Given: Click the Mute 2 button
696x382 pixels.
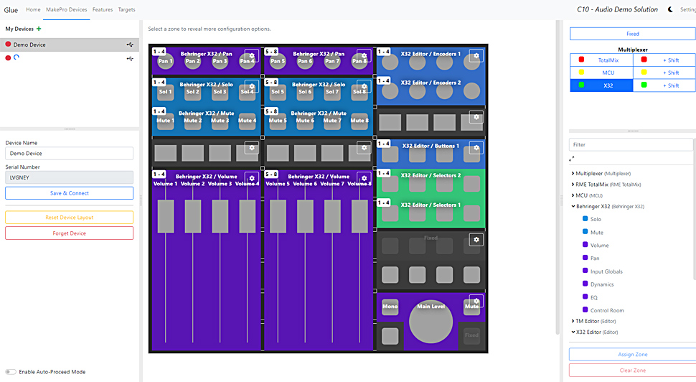Looking at the screenshot, I should (192, 121).
